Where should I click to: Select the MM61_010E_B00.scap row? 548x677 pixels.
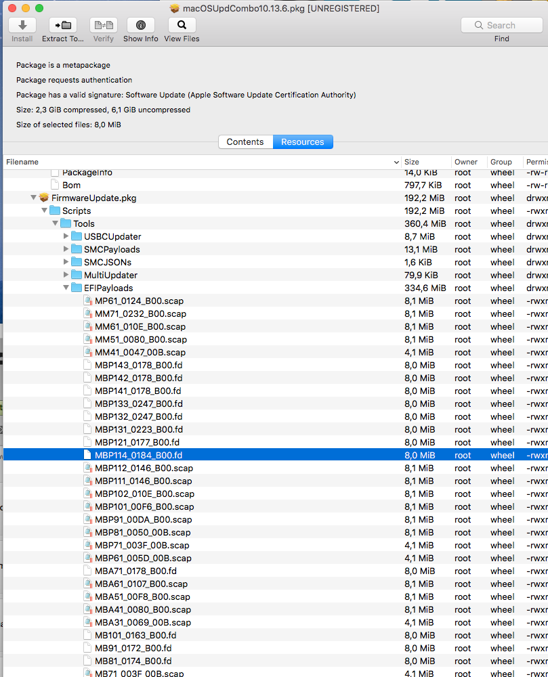[276, 326]
